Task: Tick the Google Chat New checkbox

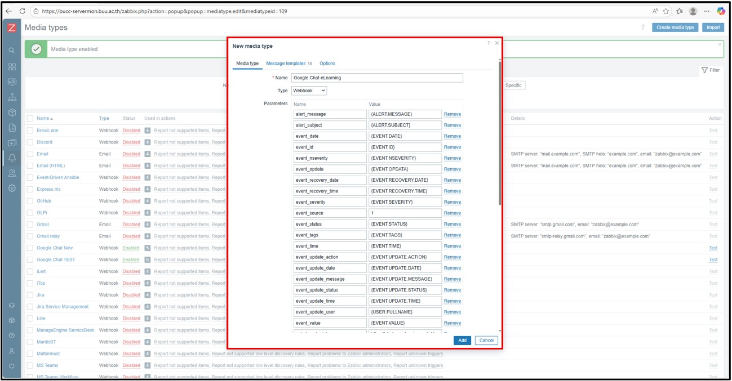Action: tap(30, 248)
